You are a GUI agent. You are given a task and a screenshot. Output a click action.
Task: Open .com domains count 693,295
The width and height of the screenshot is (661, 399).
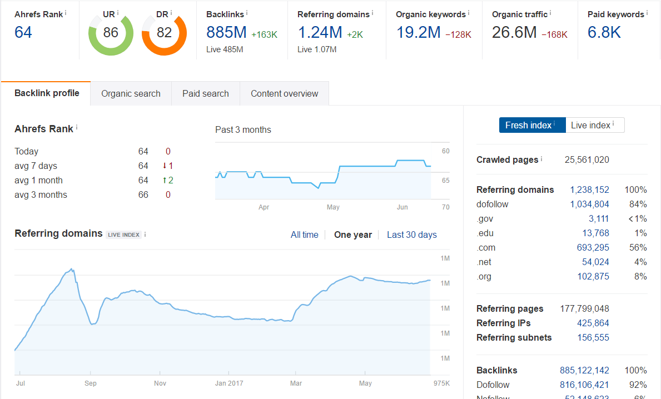[x=593, y=248]
